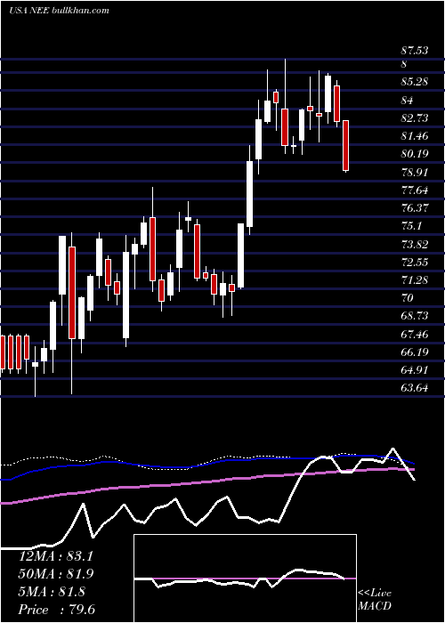Click the 80.19 price axis label
The width and height of the screenshot is (445, 623).
(416, 154)
